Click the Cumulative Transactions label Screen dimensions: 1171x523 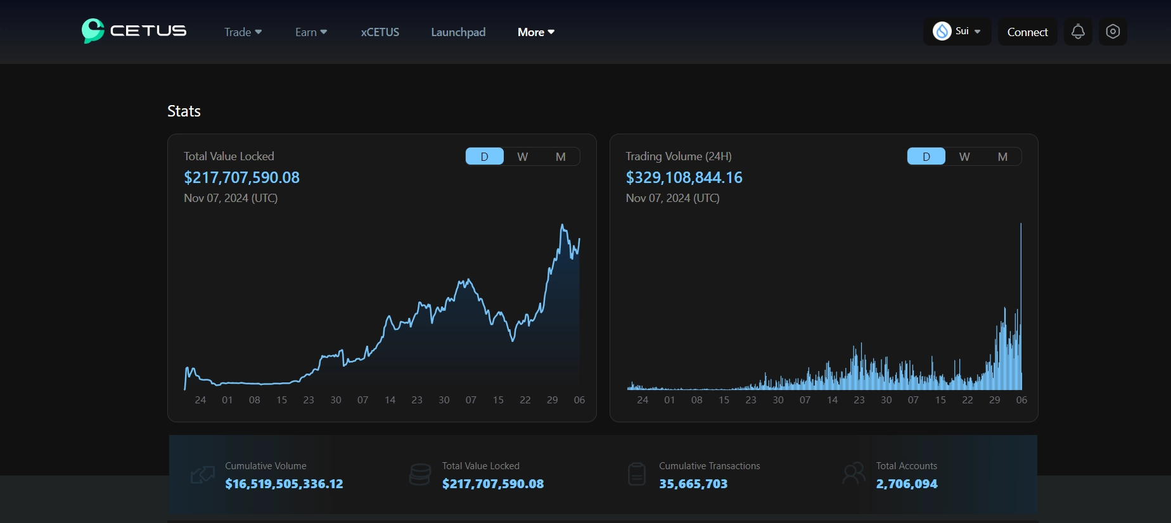[x=710, y=466]
